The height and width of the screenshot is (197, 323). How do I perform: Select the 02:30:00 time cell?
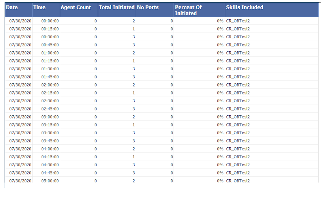tap(46, 101)
